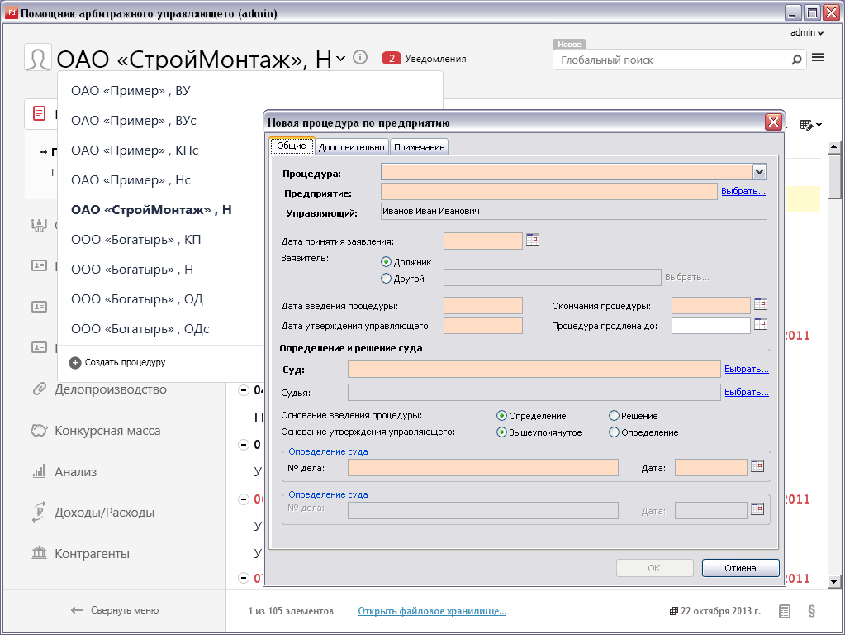Open Уведомления
Viewport: 845px width, 635px height.
(x=435, y=58)
